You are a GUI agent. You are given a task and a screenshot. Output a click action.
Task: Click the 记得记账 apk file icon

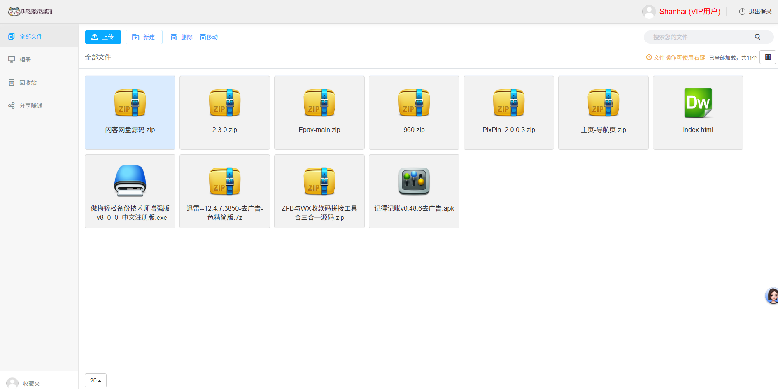click(x=414, y=182)
